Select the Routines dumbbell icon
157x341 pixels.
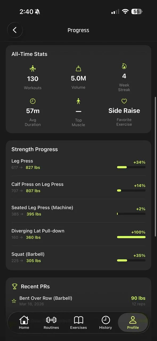(51, 320)
